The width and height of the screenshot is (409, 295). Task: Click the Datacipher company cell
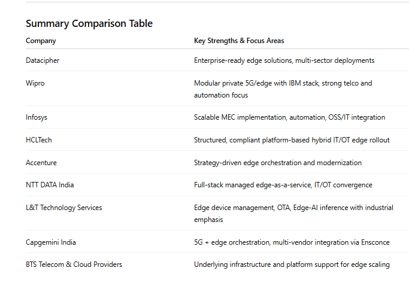click(43, 60)
